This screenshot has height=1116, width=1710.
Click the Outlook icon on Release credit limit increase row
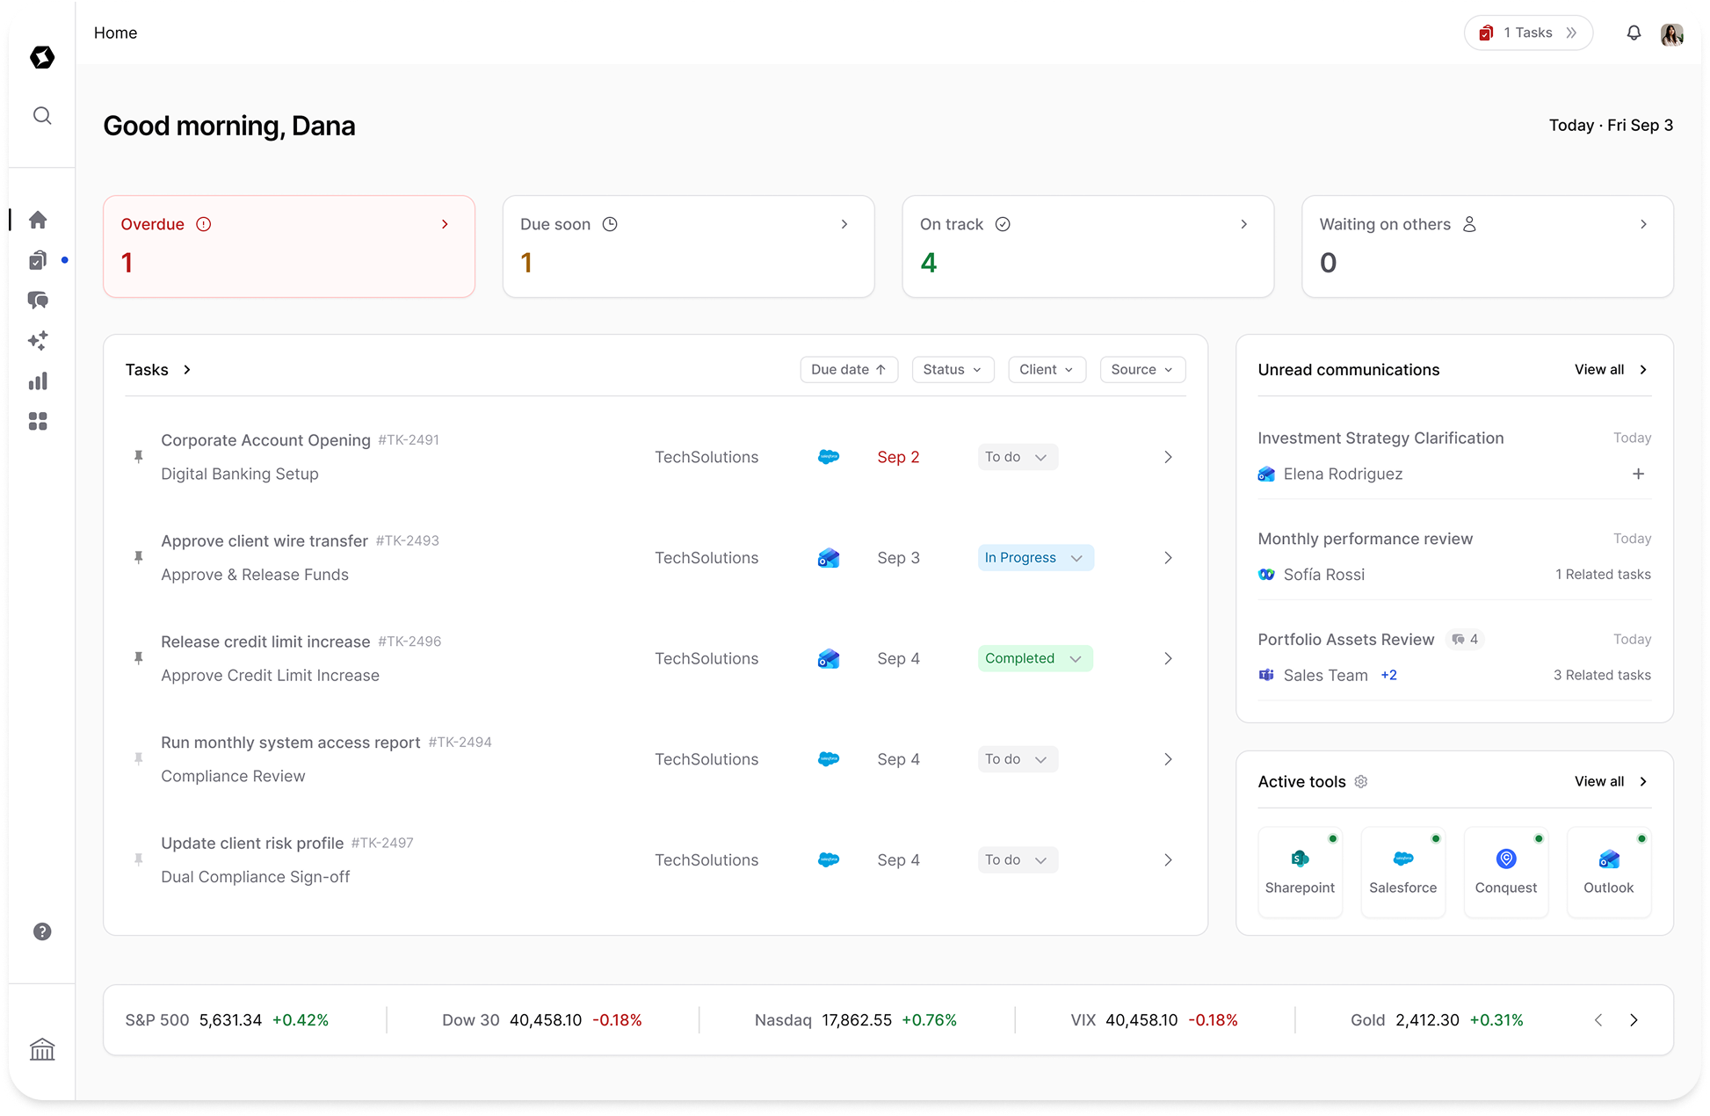click(x=829, y=658)
